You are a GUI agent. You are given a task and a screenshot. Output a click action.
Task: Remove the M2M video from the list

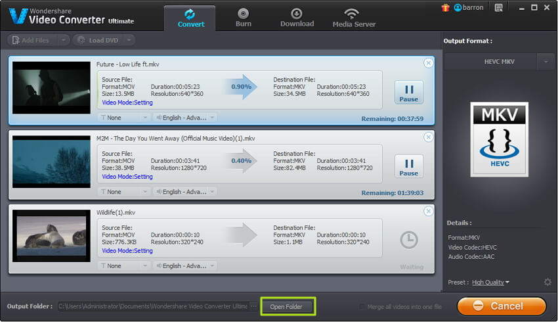428,137
